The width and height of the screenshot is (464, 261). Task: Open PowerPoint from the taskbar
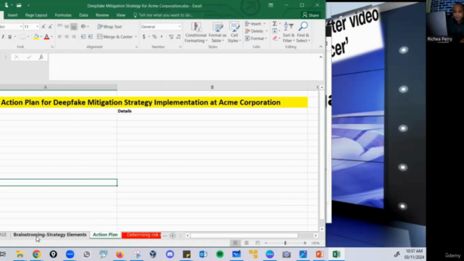point(320,254)
